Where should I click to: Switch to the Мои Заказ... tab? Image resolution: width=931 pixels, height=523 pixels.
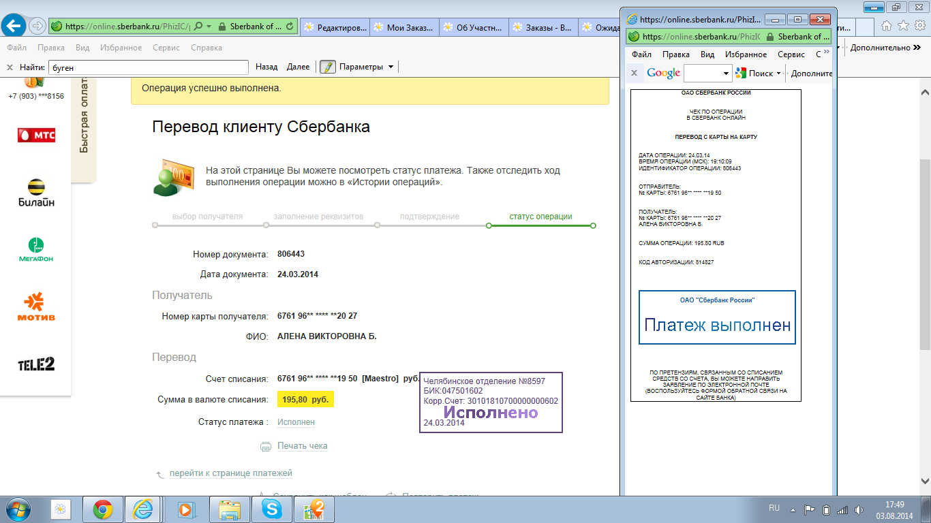tap(405, 27)
